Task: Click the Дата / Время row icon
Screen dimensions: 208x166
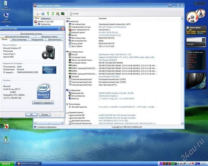Action: 70,46
